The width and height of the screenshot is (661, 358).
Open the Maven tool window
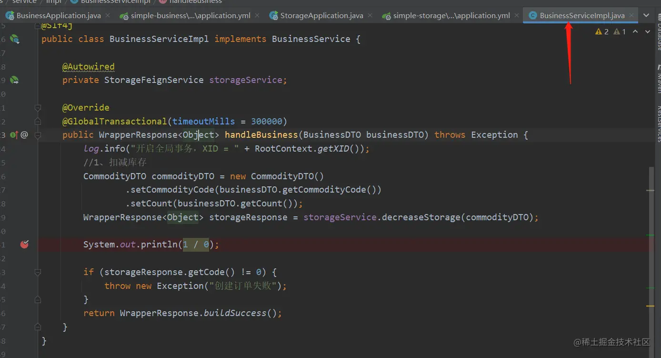pos(658,79)
